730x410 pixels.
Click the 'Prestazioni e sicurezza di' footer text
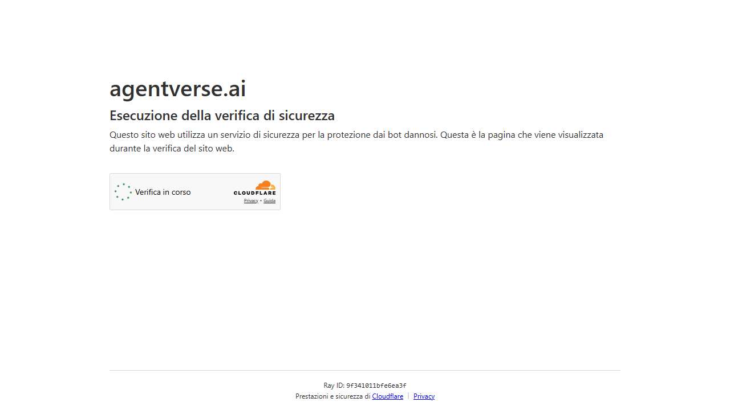[333, 396]
